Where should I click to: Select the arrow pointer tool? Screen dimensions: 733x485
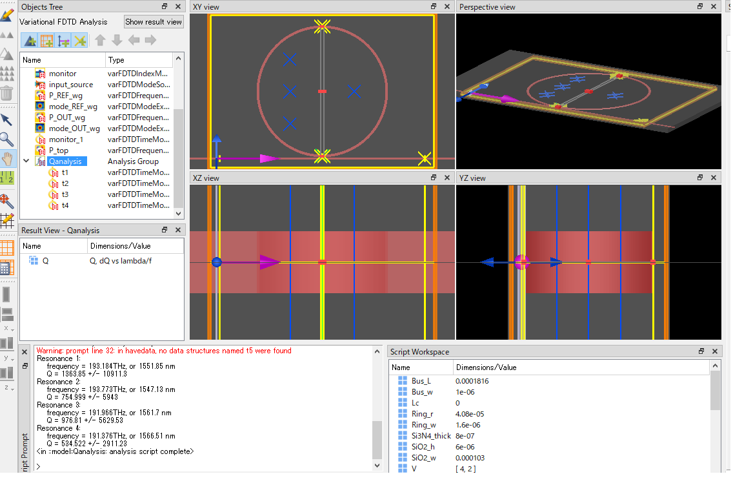6,120
